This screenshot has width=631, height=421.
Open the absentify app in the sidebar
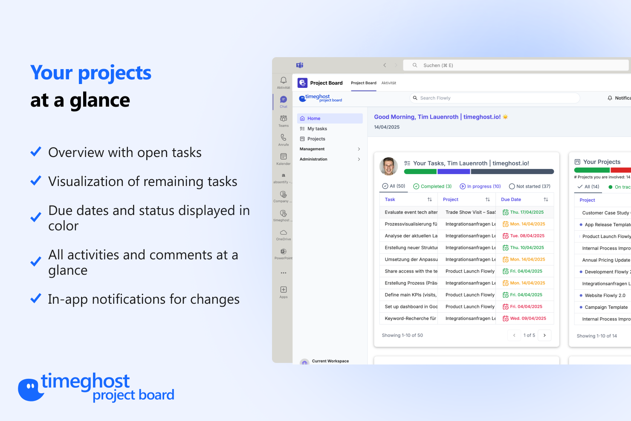point(284,177)
